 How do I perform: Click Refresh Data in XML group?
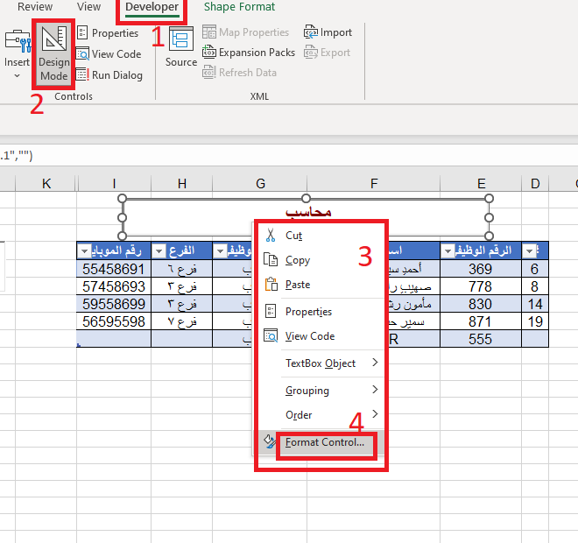click(x=240, y=72)
